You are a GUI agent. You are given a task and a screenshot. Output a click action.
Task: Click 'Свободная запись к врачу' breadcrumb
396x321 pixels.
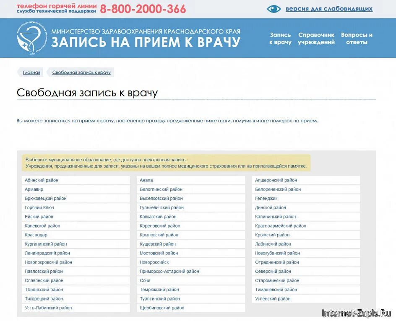81,72
